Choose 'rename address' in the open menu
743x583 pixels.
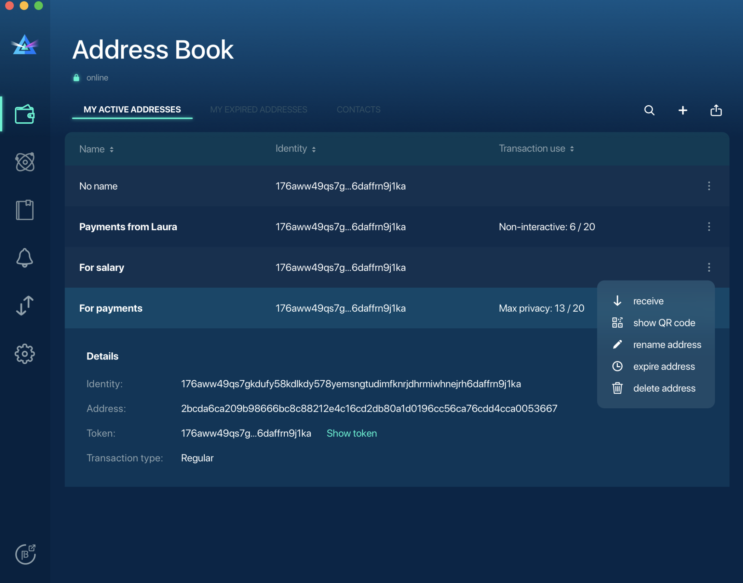[x=667, y=344]
